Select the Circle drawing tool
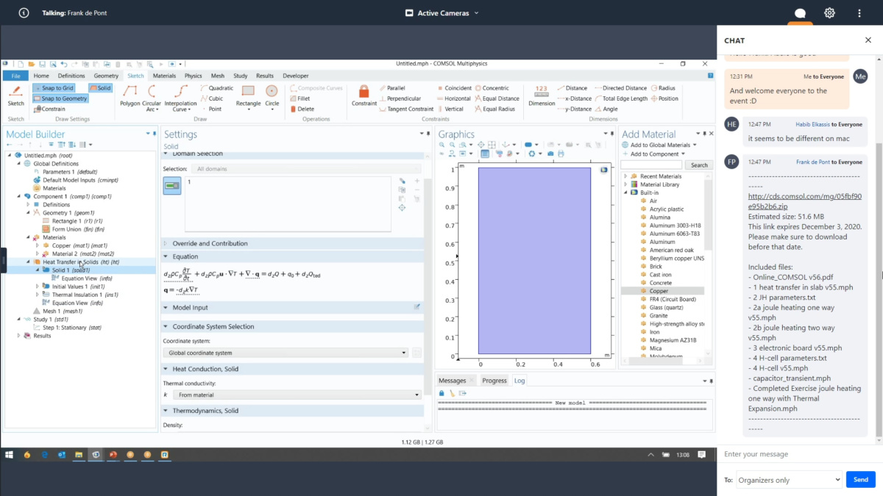This screenshot has height=496, width=883. point(272,96)
